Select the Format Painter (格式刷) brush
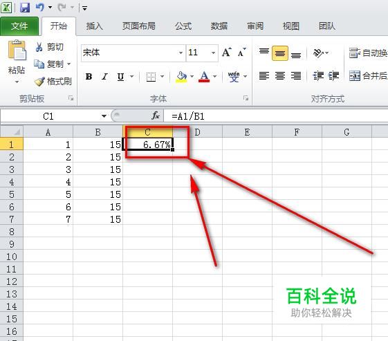388x341 pixels. point(53,81)
